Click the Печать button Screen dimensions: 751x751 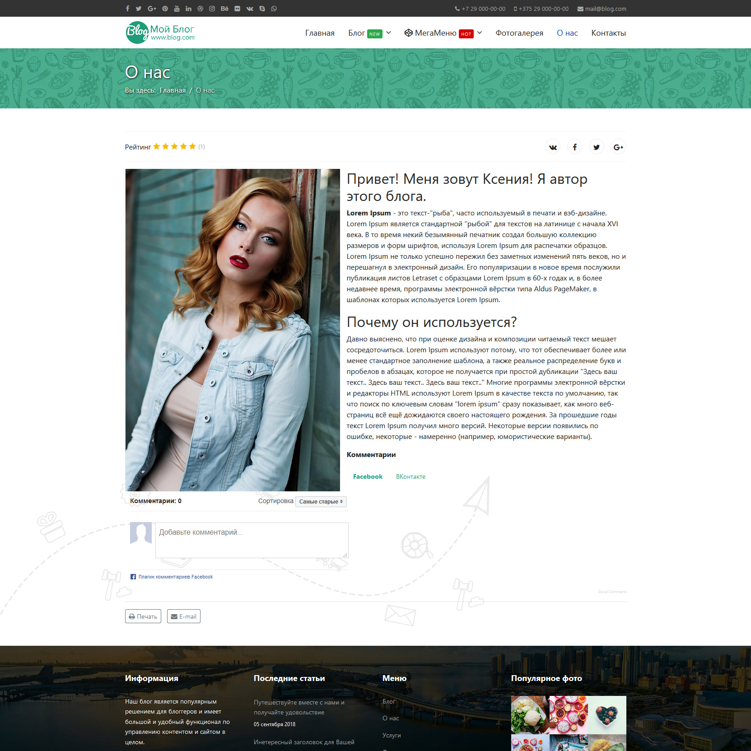click(x=143, y=616)
